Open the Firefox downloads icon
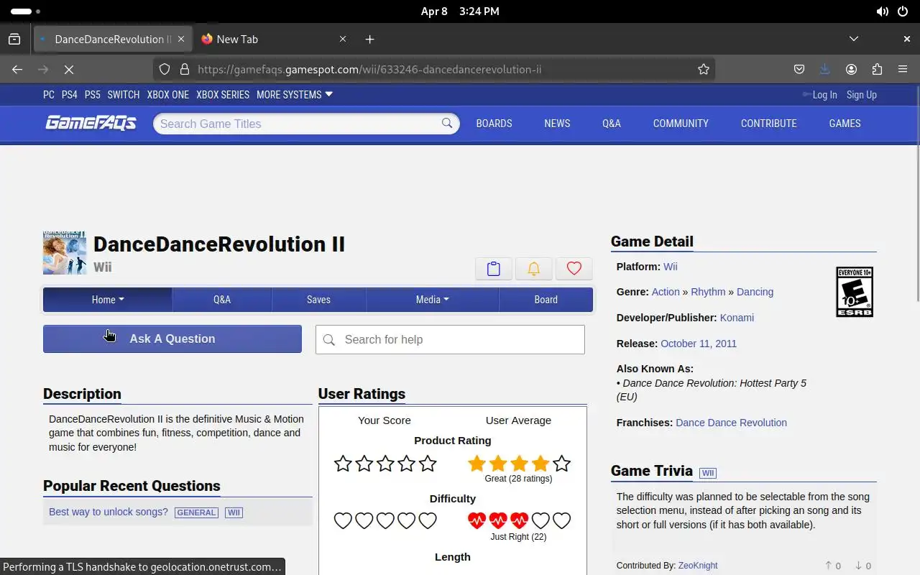The height and width of the screenshot is (575, 920). tap(825, 69)
